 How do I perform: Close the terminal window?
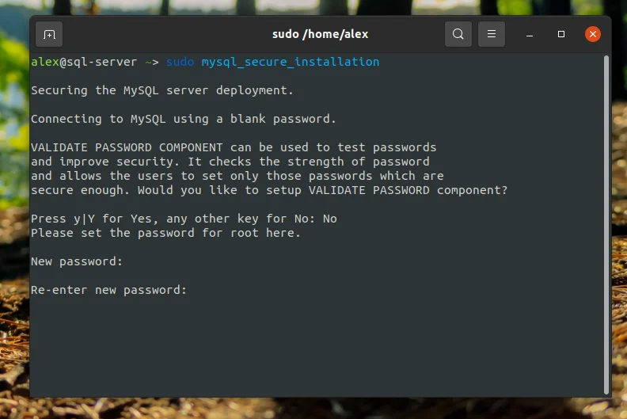pyautogui.click(x=592, y=34)
